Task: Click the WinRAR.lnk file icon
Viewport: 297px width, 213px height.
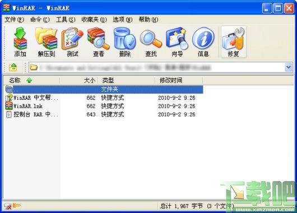Action: tap(9, 106)
